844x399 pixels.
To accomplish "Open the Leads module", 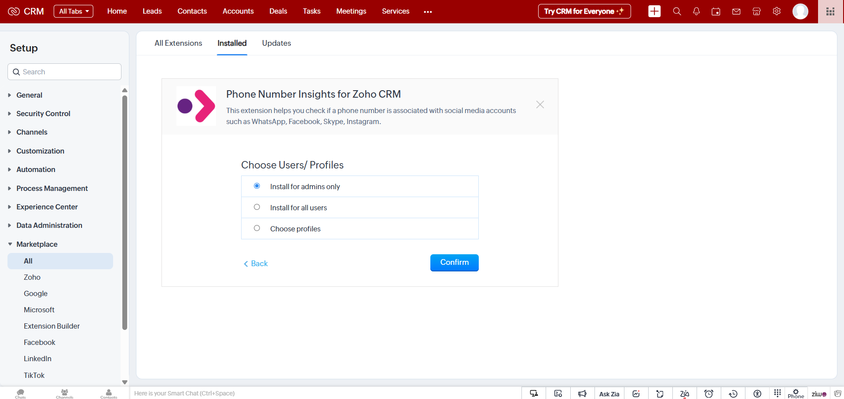I will 152,11.
